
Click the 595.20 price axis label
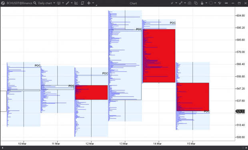pyautogui.click(x=241, y=28)
